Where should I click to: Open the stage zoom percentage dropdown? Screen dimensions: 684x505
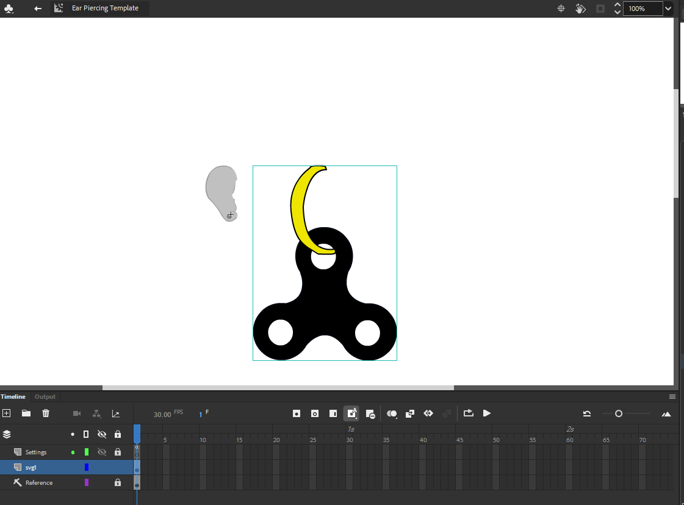668,9
